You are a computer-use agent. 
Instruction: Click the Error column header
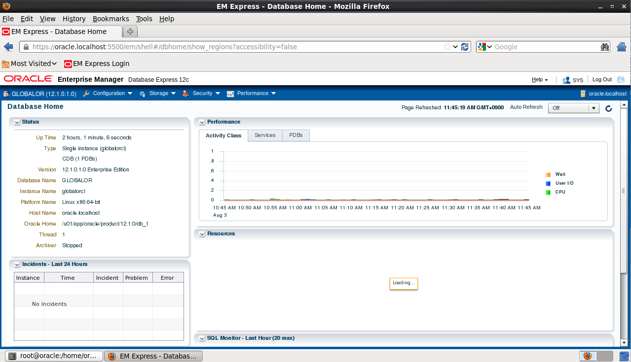167,278
